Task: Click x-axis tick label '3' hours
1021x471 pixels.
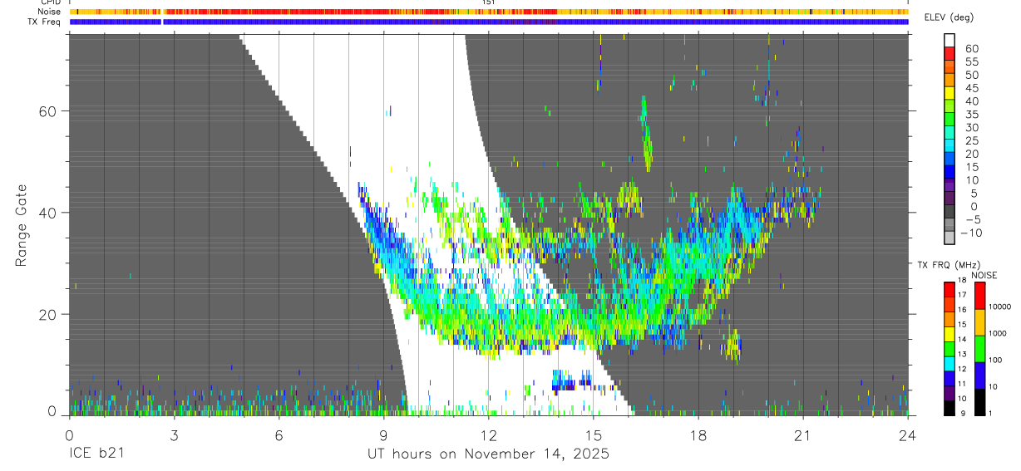Action: [174, 436]
